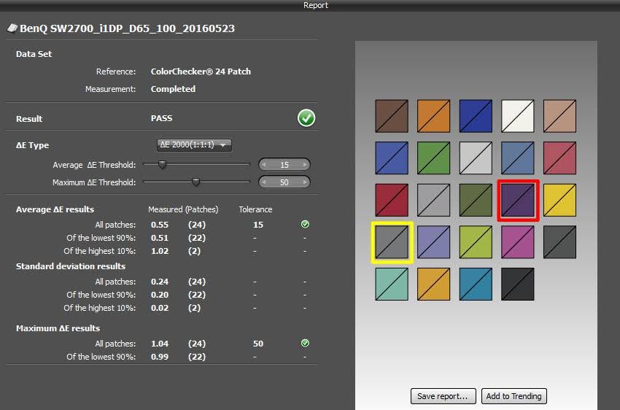Click the Maximum ΔE Threshold slider handle

tap(195, 182)
